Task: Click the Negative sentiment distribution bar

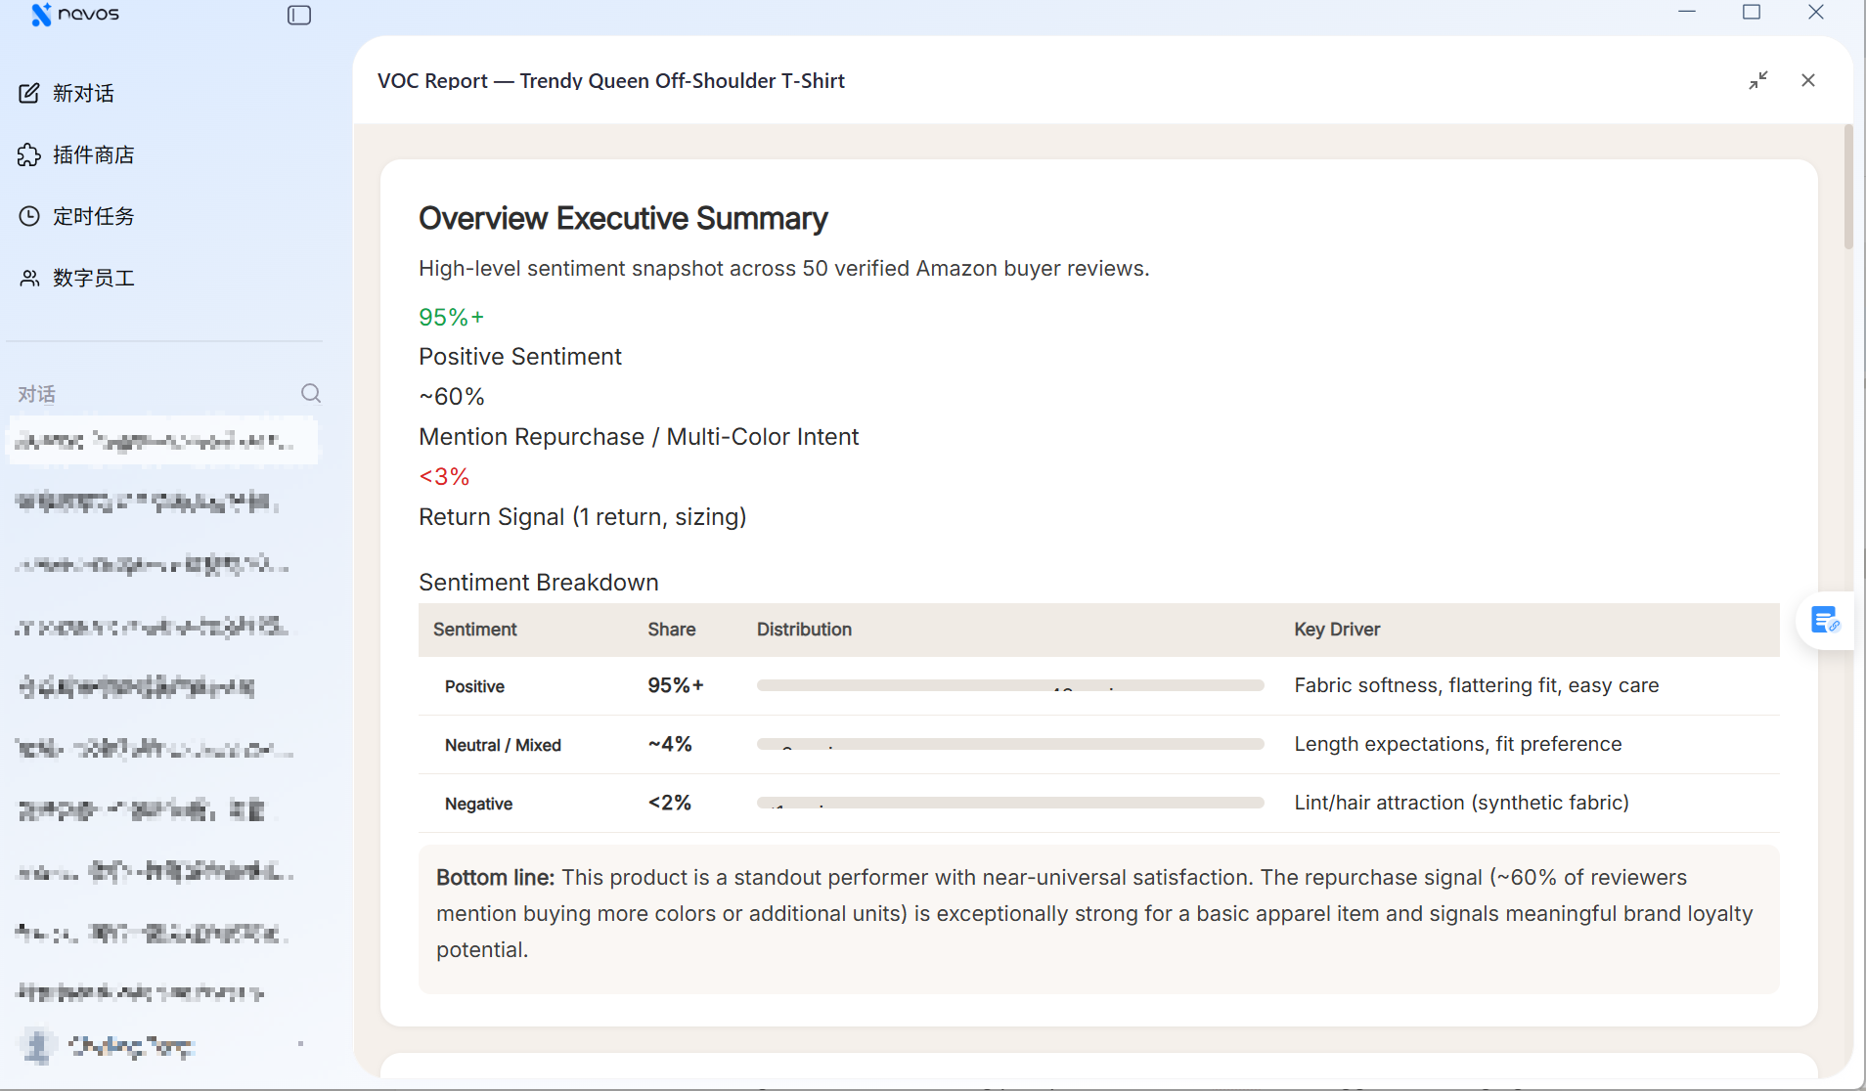Action: click(x=1010, y=803)
